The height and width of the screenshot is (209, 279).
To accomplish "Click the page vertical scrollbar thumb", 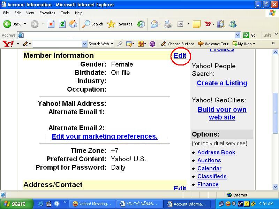I will [x=275, y=113].
